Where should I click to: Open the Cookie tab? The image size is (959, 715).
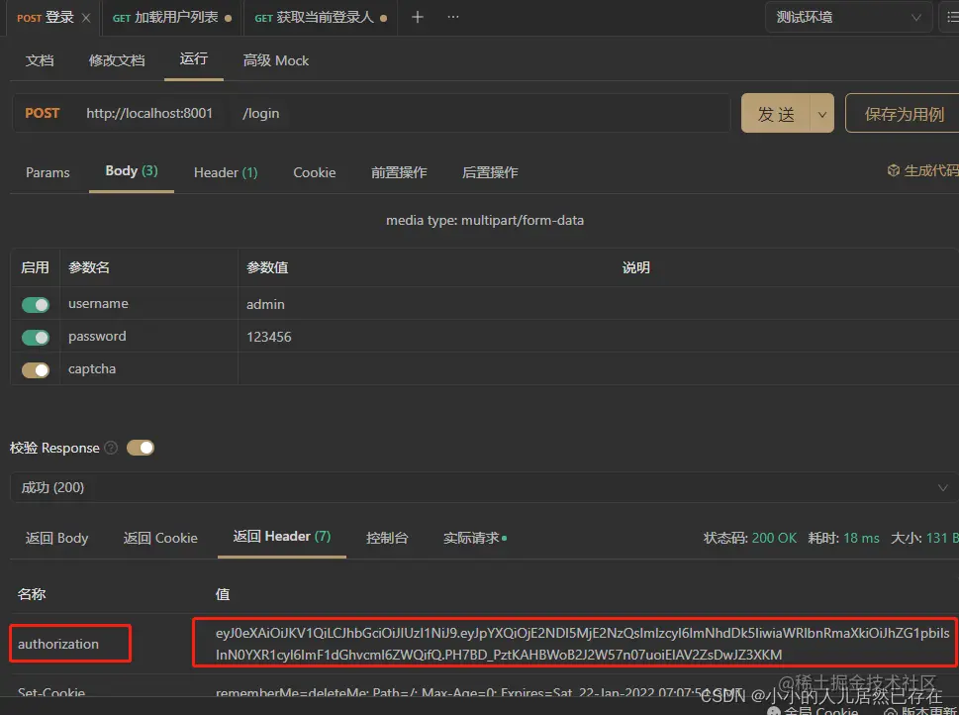pos(314,172)
